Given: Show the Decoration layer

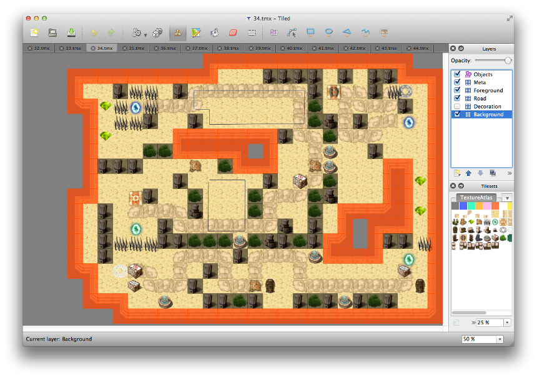Looking at the screenshot, I should pos(457,107).
